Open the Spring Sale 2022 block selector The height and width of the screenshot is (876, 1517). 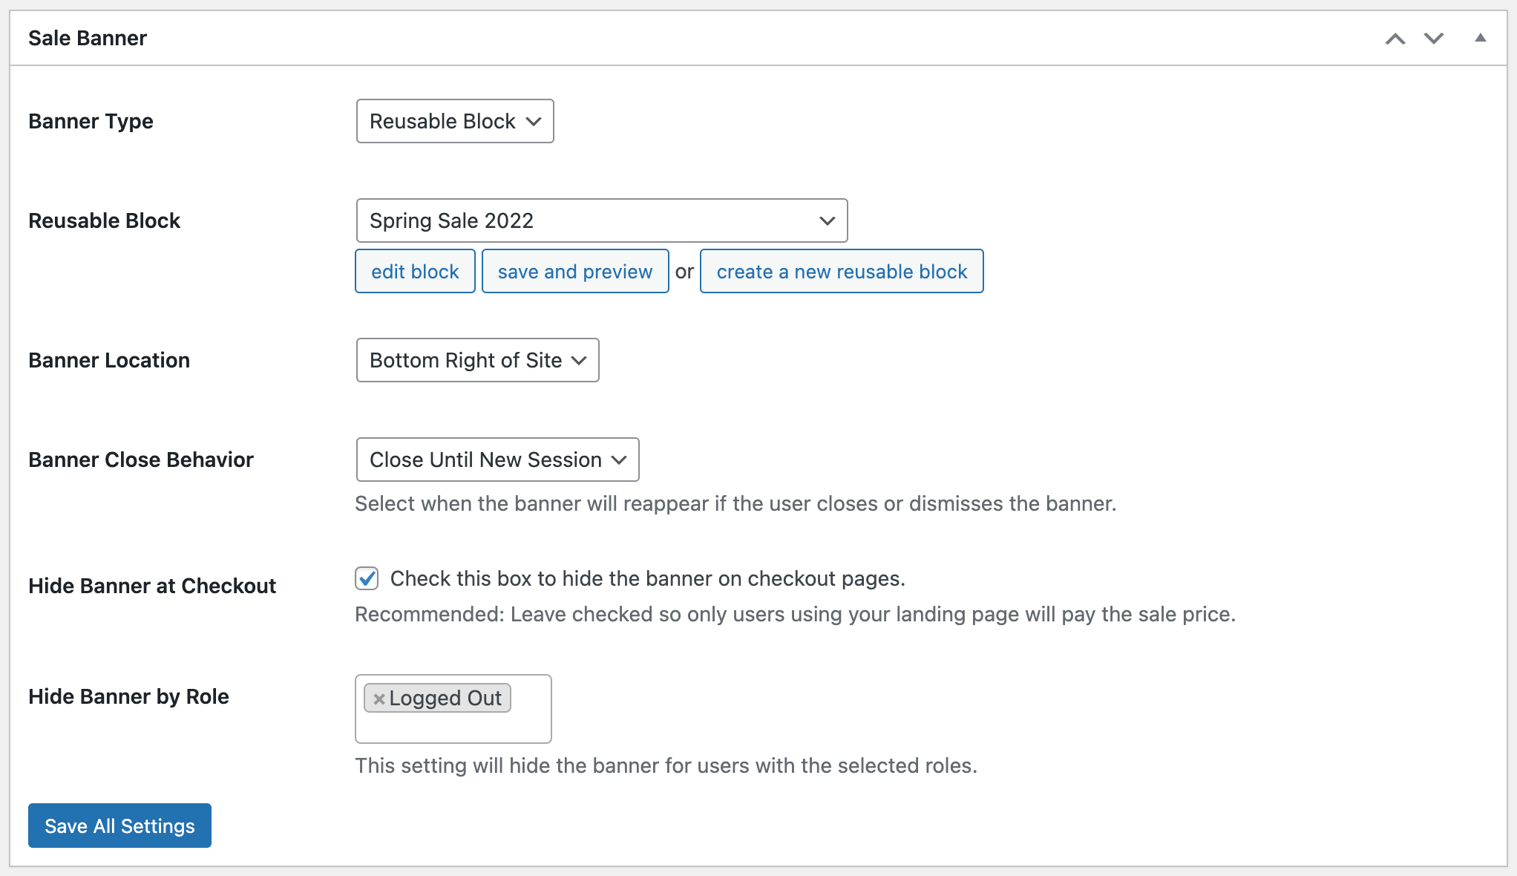click(x=601, y=220)
